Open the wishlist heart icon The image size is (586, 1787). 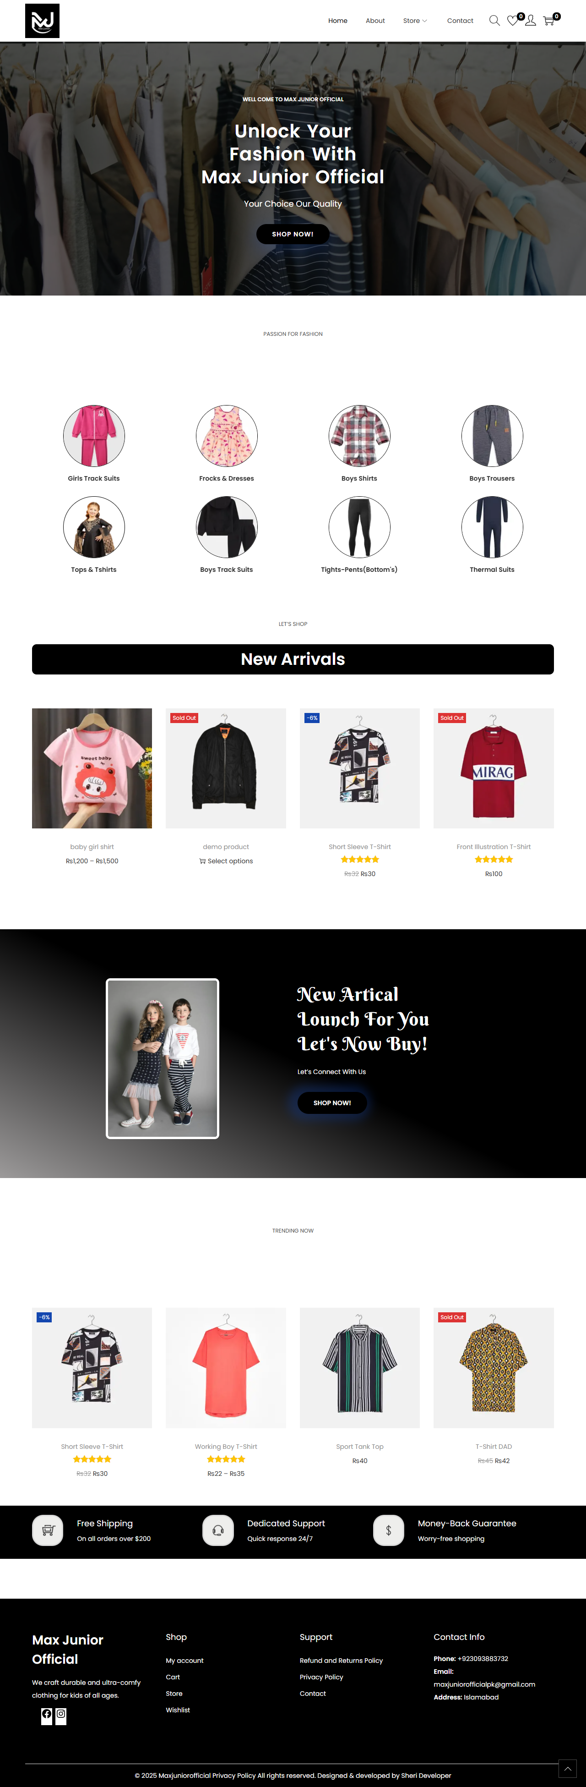pyautogui.click(x=512, y=21)
